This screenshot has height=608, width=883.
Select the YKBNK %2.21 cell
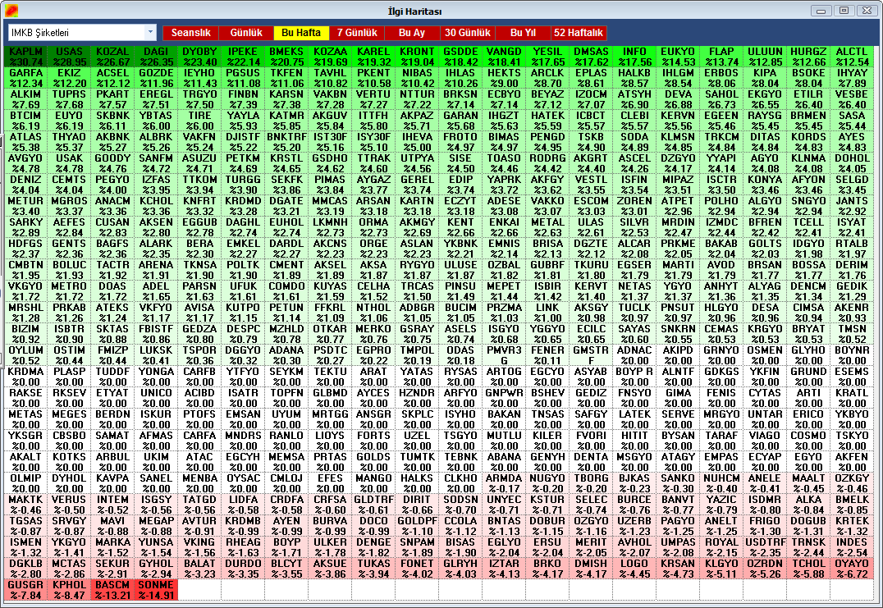point(460,249)
